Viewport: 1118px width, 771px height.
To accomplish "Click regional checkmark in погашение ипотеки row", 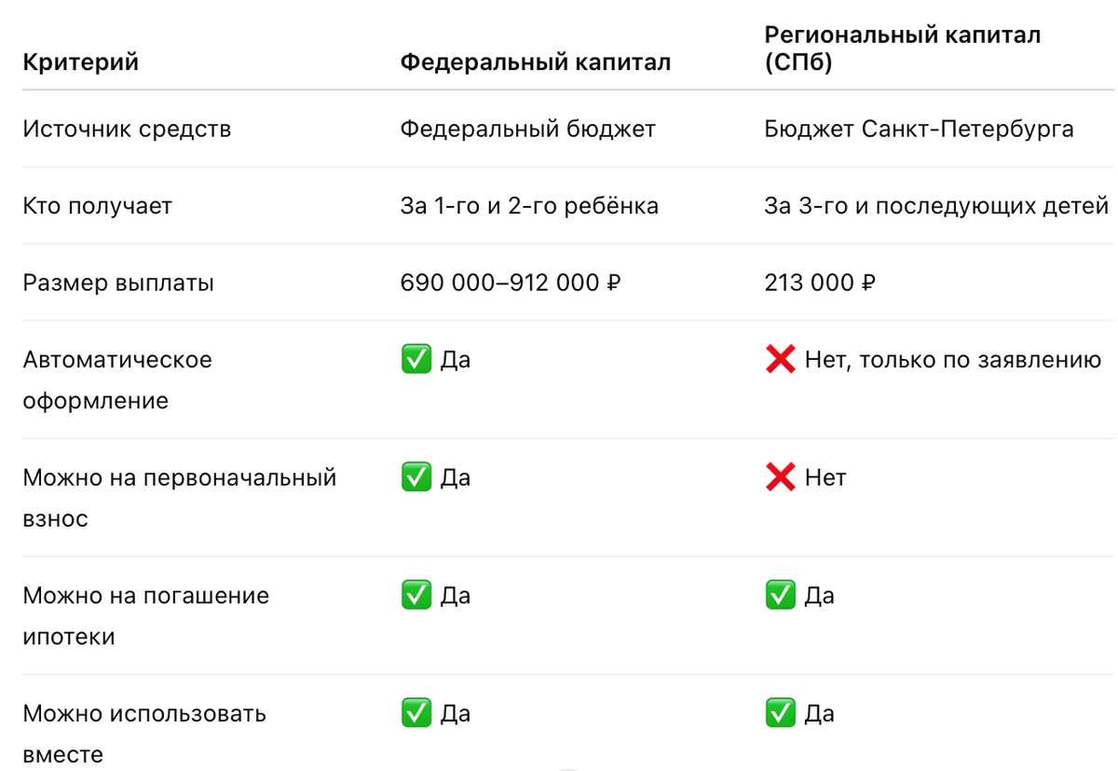I will 780,596.
